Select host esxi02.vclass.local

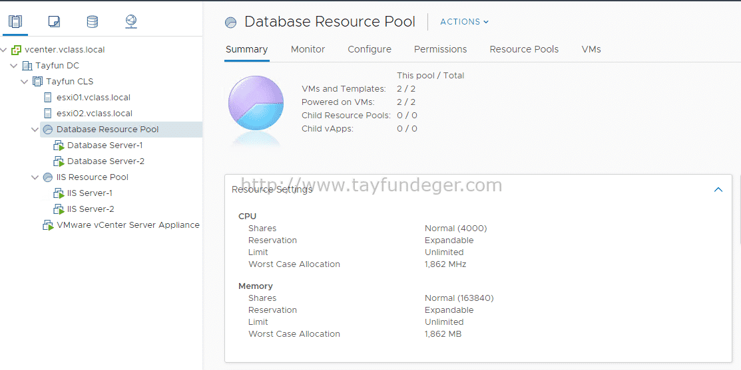coord(95,114)
